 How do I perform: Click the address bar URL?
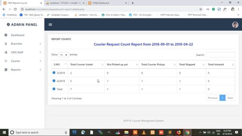(x=54, y=9)
